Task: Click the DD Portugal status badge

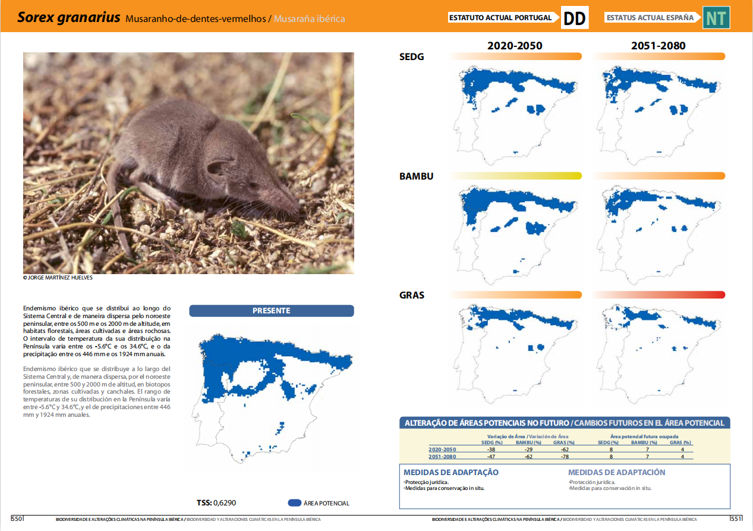Action: pyautogui.click(x=574, y=18)
